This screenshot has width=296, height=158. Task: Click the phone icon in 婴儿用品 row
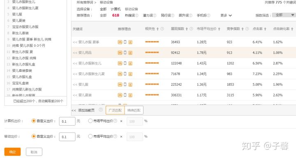125,53
